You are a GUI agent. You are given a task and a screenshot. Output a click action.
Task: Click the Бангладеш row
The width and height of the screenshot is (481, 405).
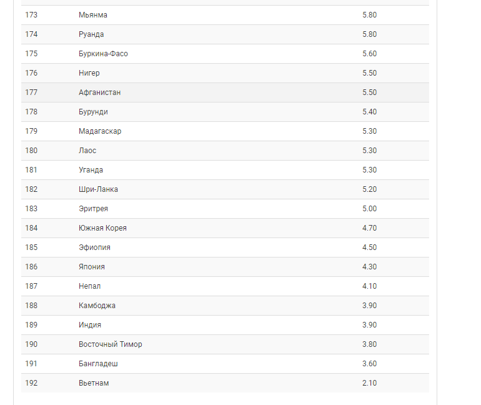tap(98, 364)
